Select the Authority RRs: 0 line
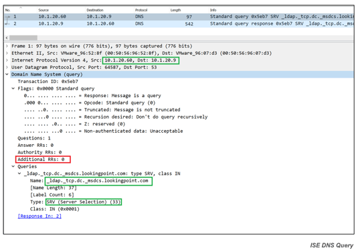Image resolution: width=358 pixels, height=250 pixels. [39, 152]
